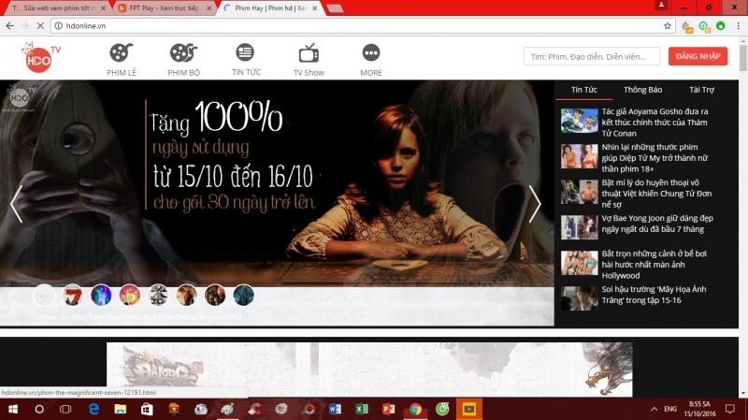Click the HDO TV site logo
The height and width of the screenshot is (420, 748).
coord(41,57)
